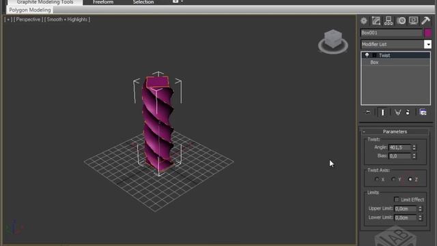The height and width of the screenshot is (246, 437).
Task: Click the Bias spinner arrows
Action: (x=414, y=156)
